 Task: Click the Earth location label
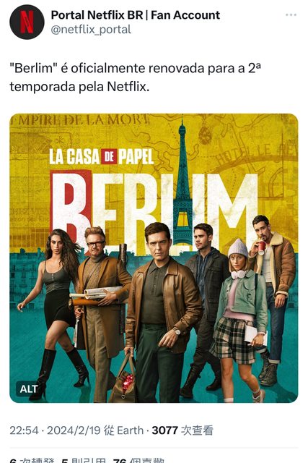(130, 430)
